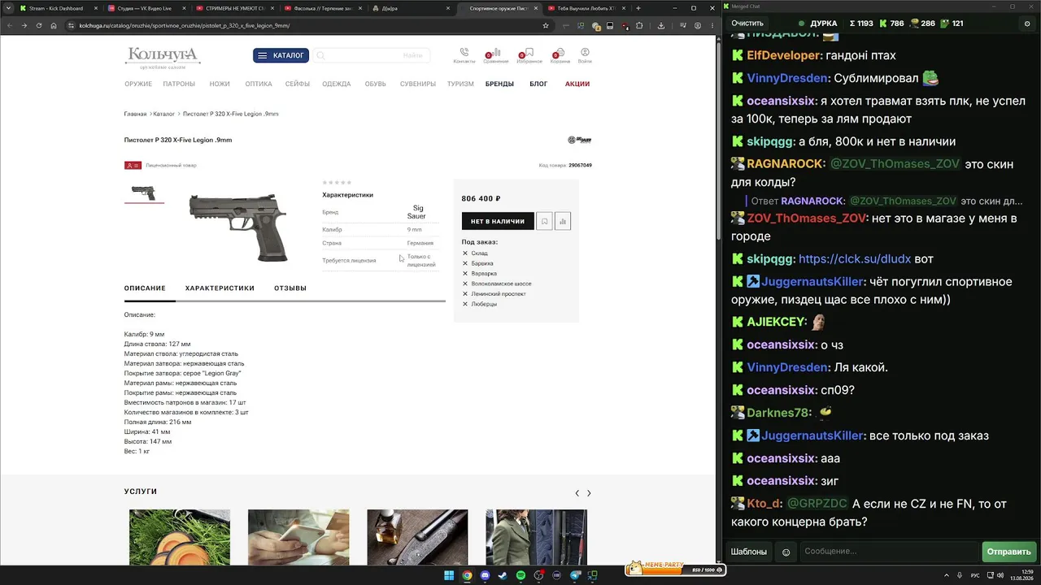
Task: Open Google Chrome from the taskbar
Action: pos(467,575)
